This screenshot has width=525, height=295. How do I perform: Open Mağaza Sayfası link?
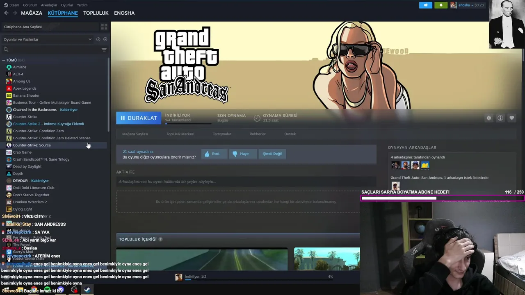[135, 134]
